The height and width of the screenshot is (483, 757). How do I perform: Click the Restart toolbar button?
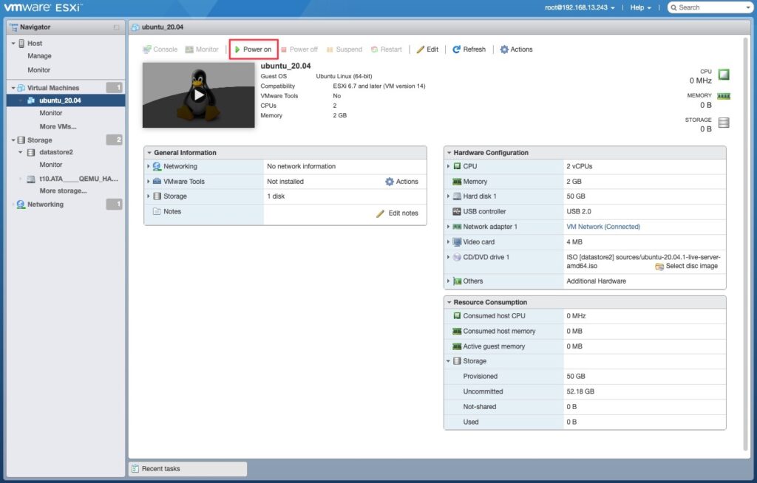click(x=386, y=49)
